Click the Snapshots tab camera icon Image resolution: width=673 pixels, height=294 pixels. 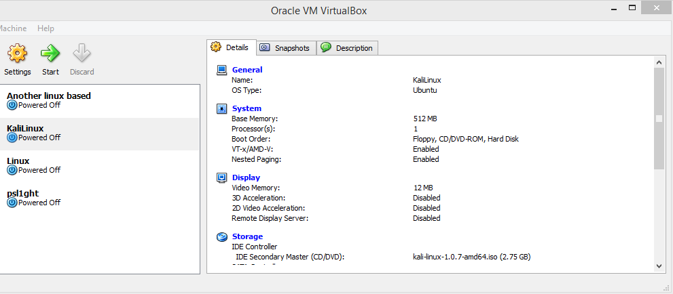[x=266, y=48]
